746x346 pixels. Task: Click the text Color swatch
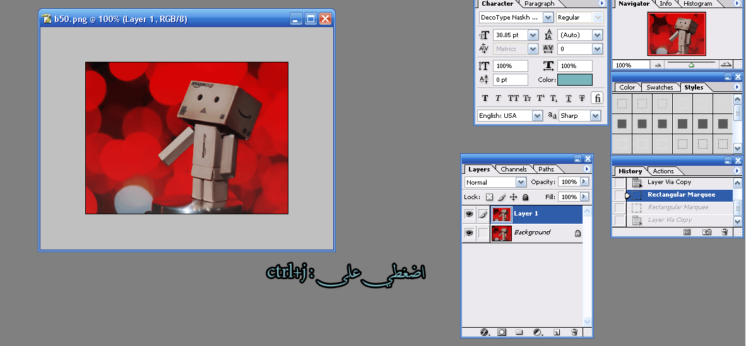pos(574,80)
